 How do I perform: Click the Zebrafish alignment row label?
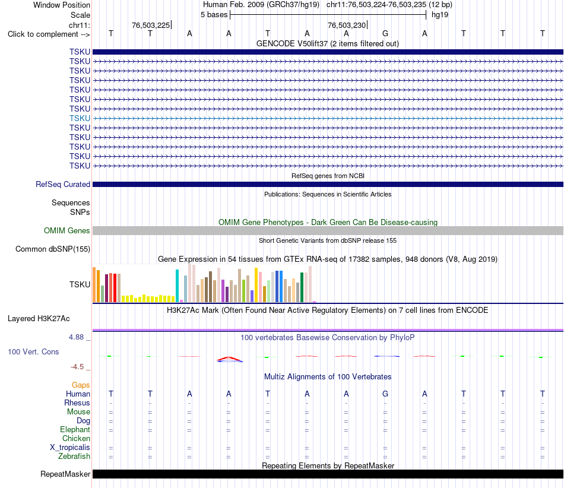point(74,456)
